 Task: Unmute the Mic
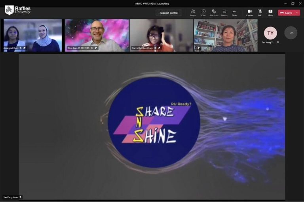coord(260,13)
